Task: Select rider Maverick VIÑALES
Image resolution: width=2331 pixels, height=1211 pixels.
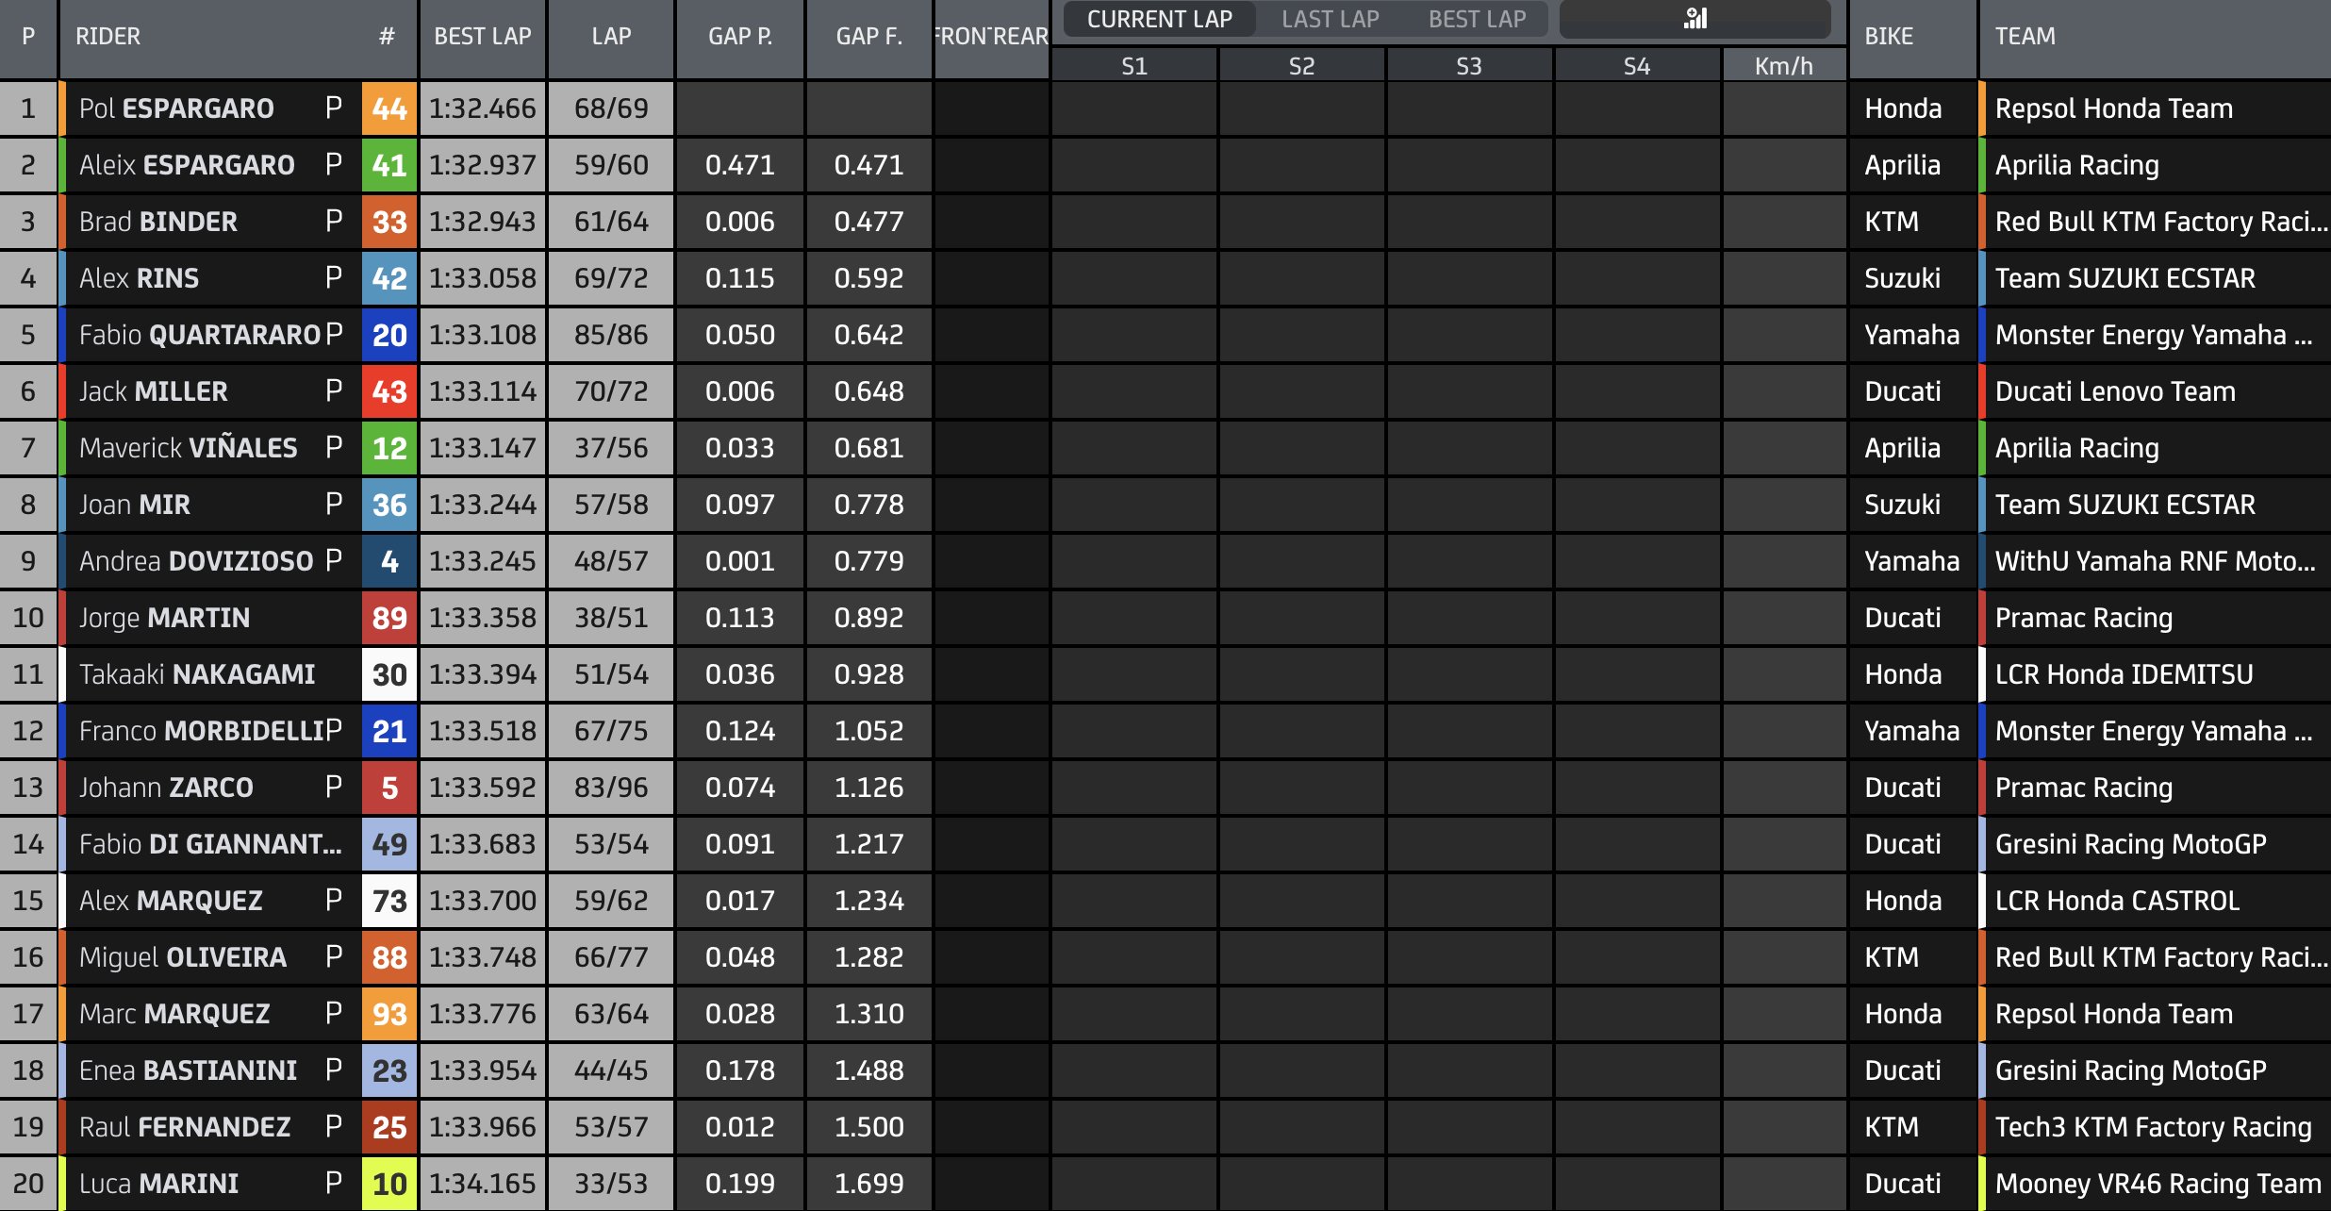Action: click(188, 448)
